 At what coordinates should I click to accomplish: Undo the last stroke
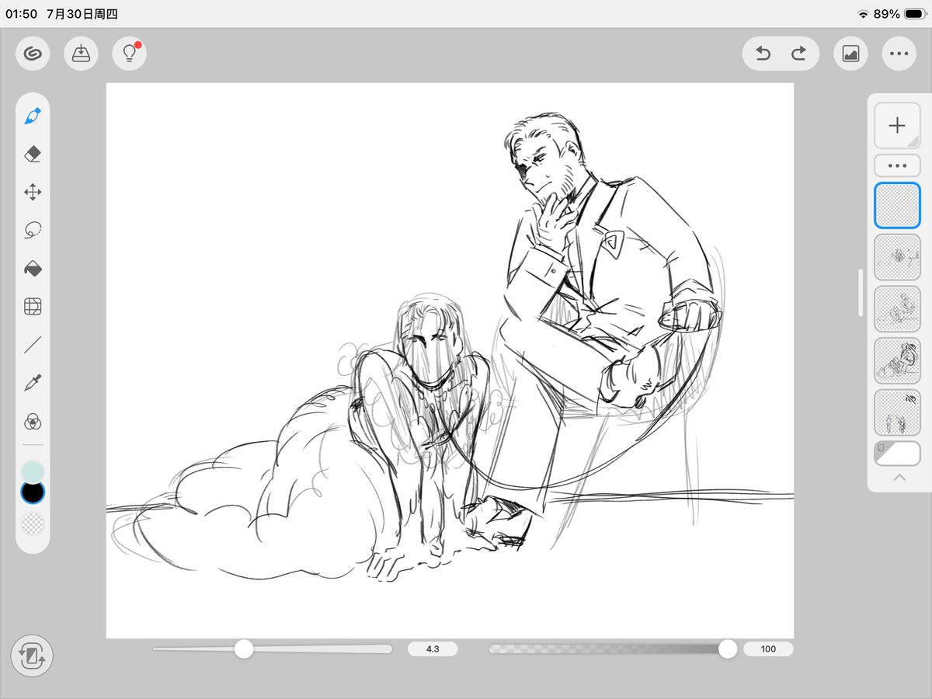click(763, 54)
